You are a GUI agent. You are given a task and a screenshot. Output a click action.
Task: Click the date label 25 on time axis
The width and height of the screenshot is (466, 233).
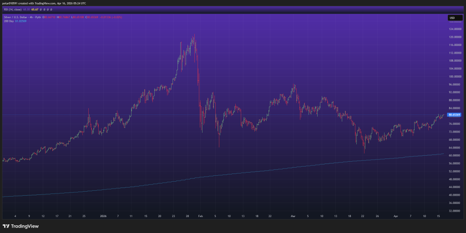click(84, 216)
